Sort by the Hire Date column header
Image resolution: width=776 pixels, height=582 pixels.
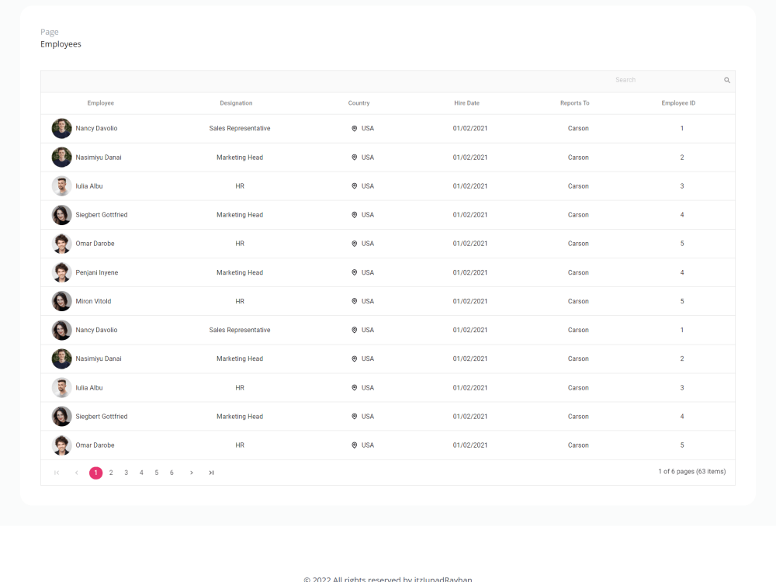[x=467, y=102]
